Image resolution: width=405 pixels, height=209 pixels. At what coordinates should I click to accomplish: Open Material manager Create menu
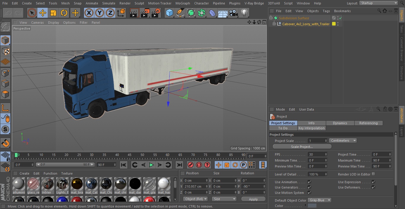24,173
